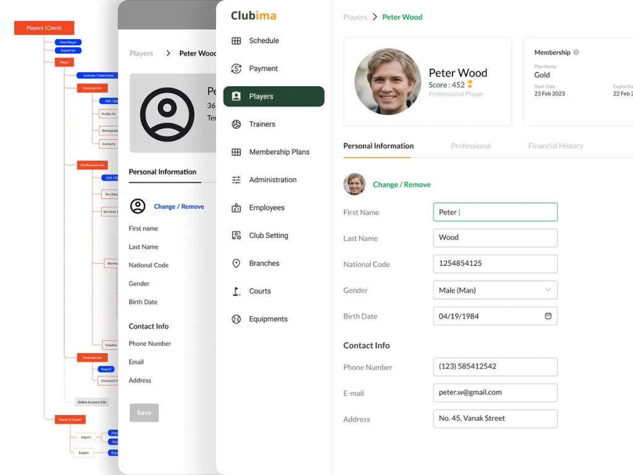Click the Administration sliders icon
Viewport: 633px width, 475px height.
(236, 180)
